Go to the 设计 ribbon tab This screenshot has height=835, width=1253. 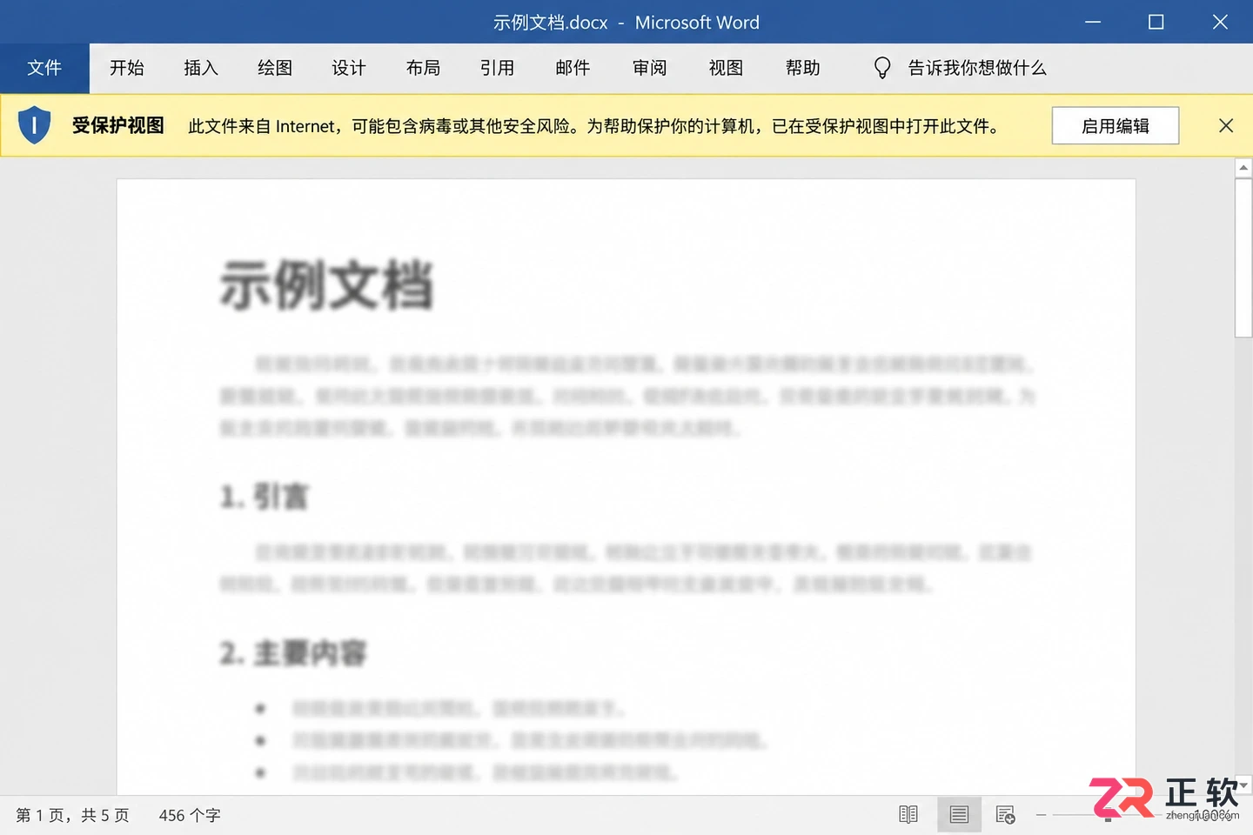click(349, 68)
